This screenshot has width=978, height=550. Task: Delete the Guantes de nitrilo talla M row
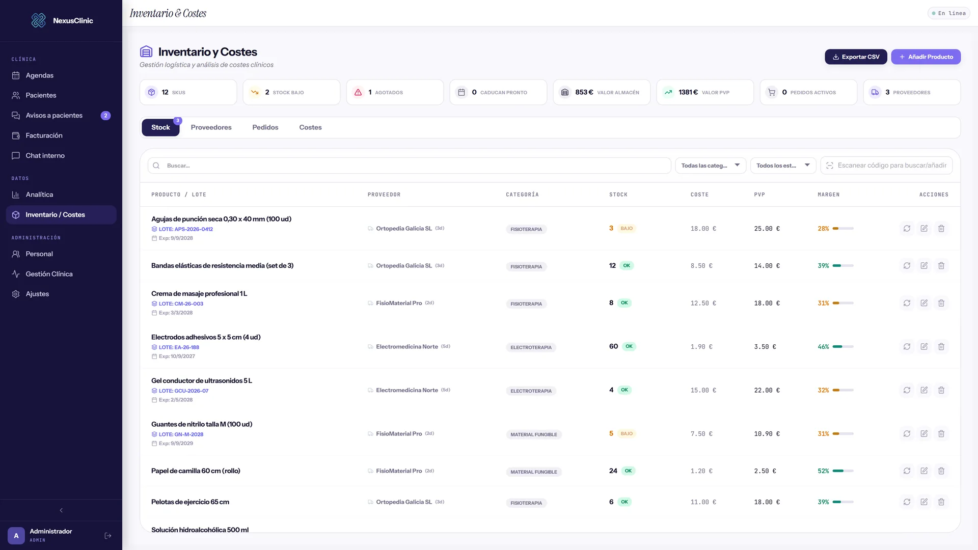(941, 434)
